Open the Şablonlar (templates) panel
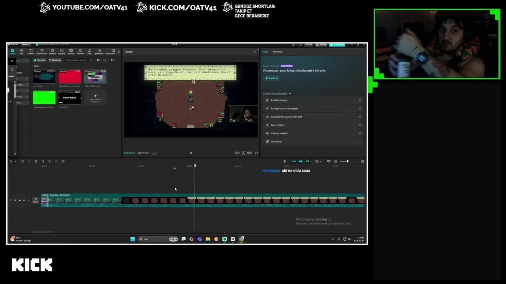Screen dimensions: 506x284 coord(99,52)
